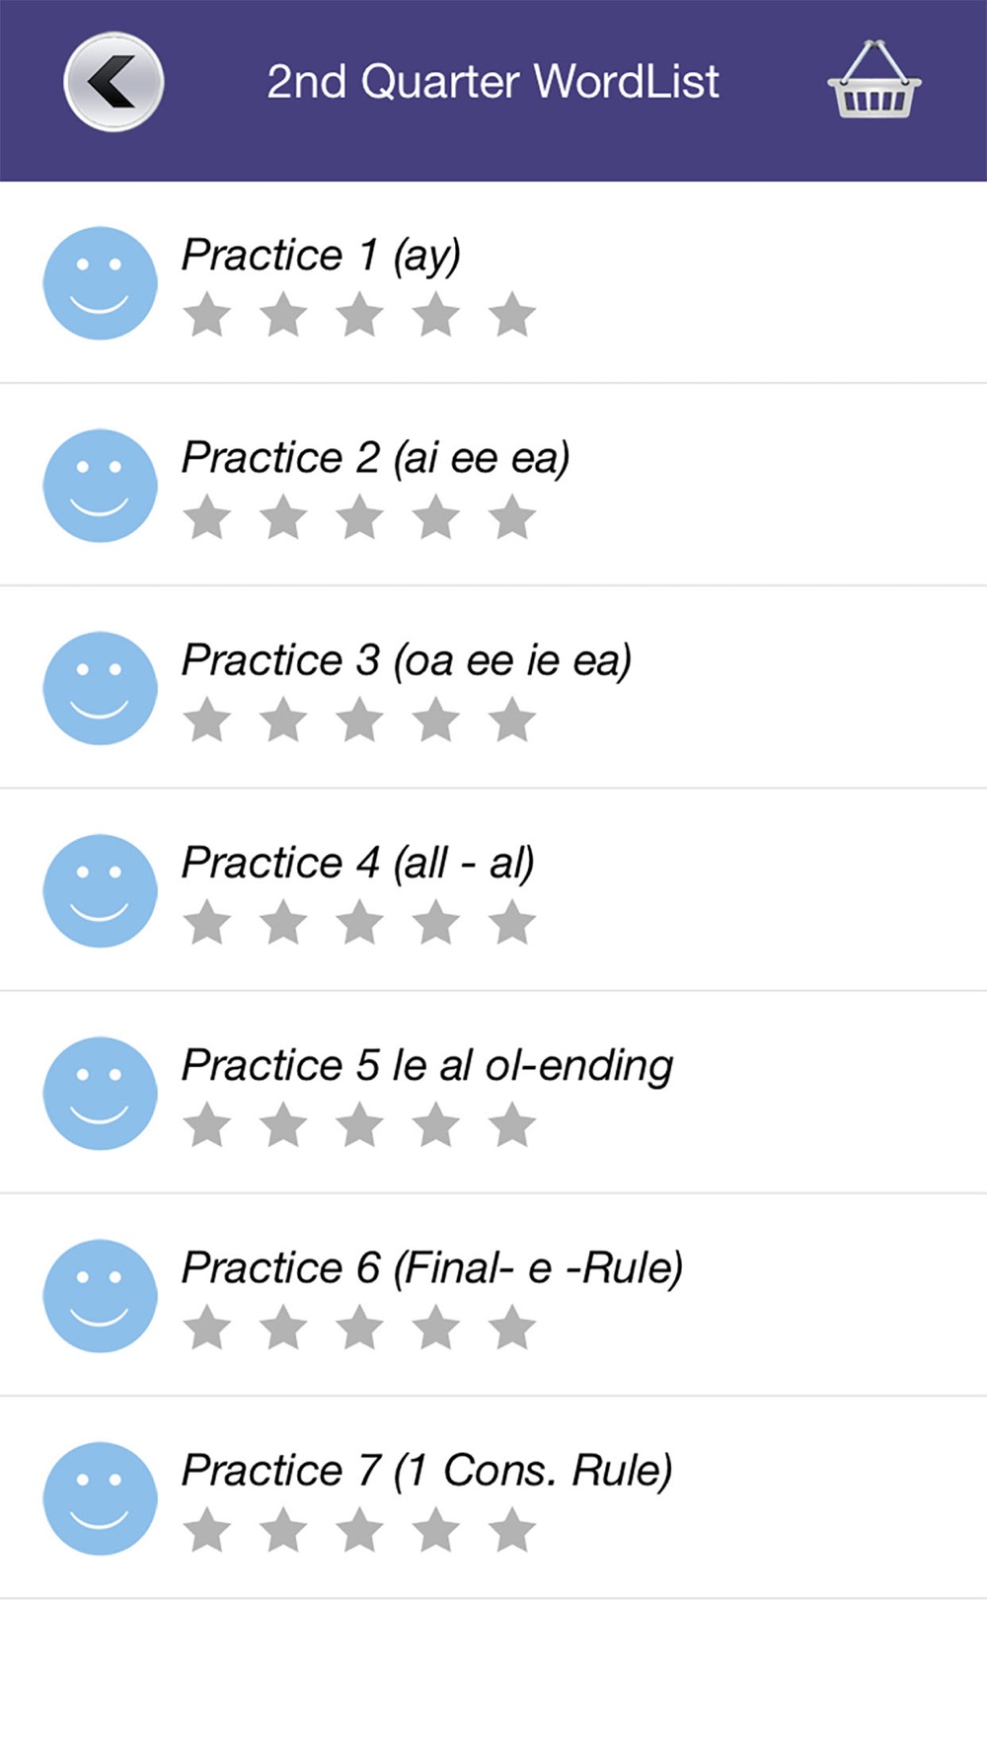
Task: Tap the back arrow button
Action: (x=114, y=82)
